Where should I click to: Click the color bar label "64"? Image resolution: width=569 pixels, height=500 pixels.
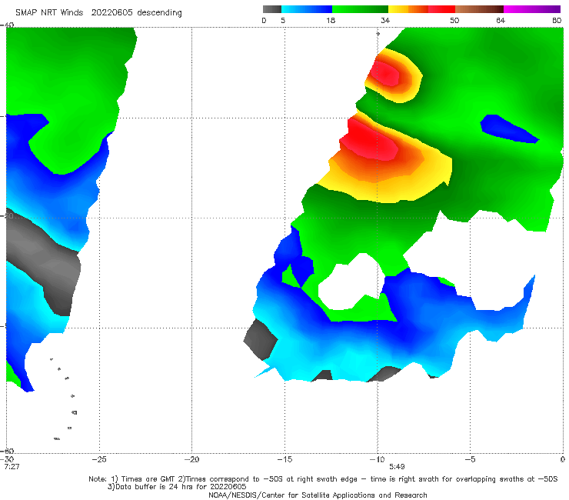501,21
